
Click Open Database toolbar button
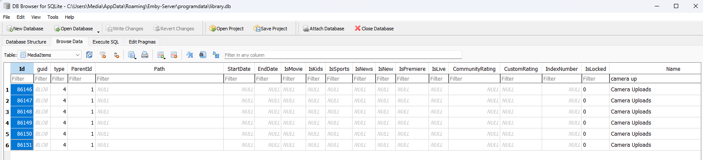pos(73,29)
